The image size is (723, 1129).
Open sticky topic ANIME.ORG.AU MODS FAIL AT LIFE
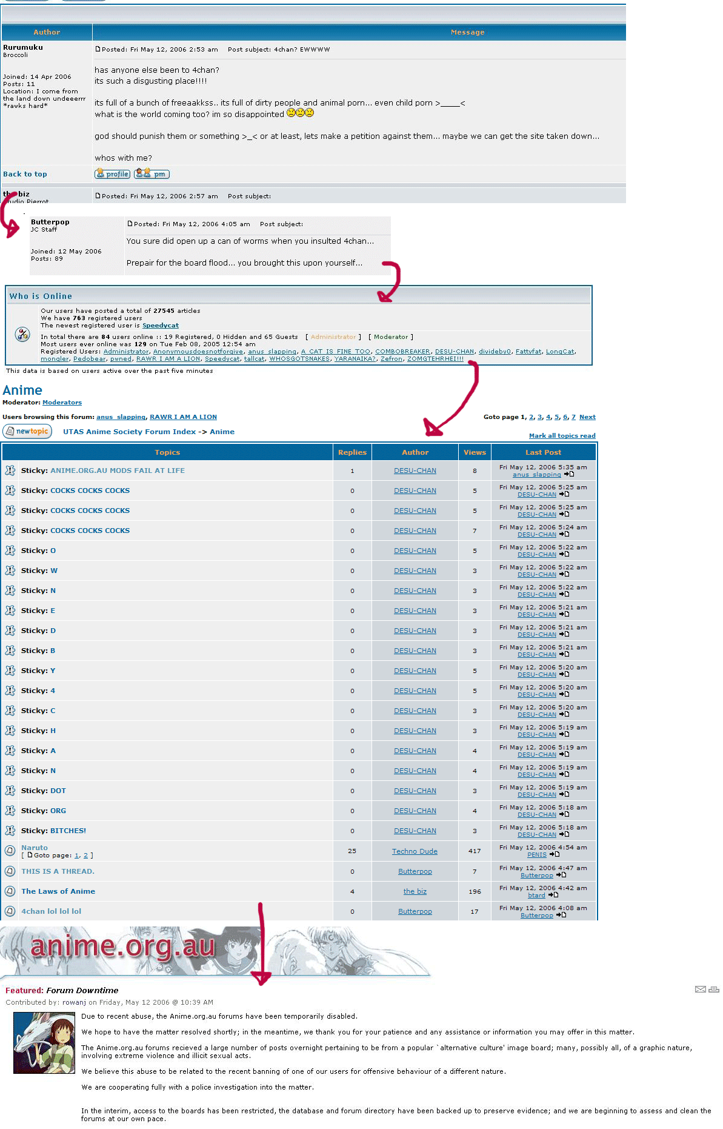pyautogui.click(x=118, y=471)
